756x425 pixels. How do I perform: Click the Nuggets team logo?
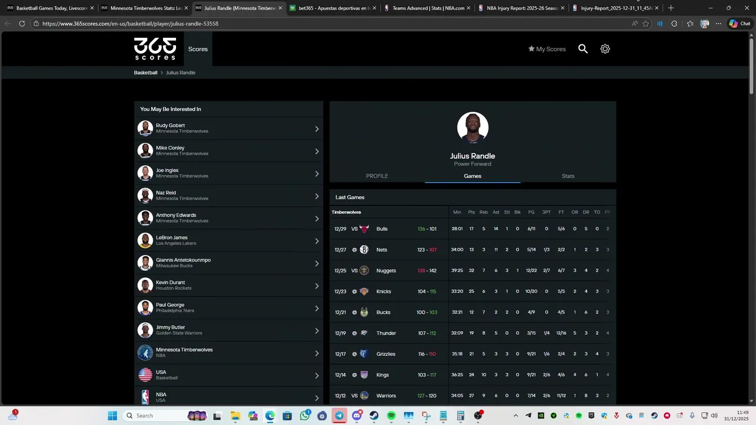pyautogui.click(x=364, y=270)
